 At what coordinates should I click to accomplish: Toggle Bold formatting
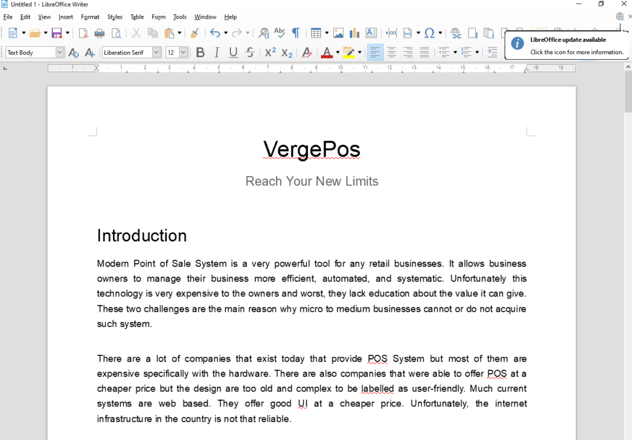tap(200, 53)
